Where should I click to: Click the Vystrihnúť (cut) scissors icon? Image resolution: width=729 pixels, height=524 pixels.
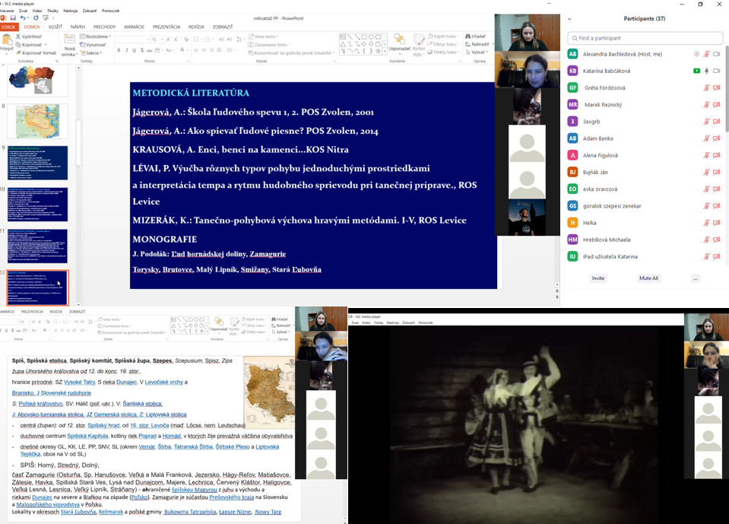click(18, 37)
